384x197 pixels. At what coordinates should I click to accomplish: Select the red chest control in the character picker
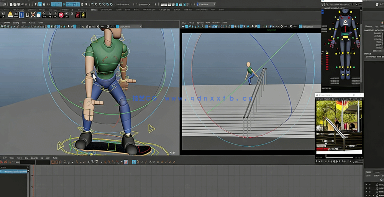click(x=345, y=22)
